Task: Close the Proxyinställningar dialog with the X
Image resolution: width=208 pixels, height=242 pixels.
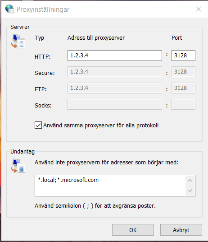Action: (x=199, y=9)
